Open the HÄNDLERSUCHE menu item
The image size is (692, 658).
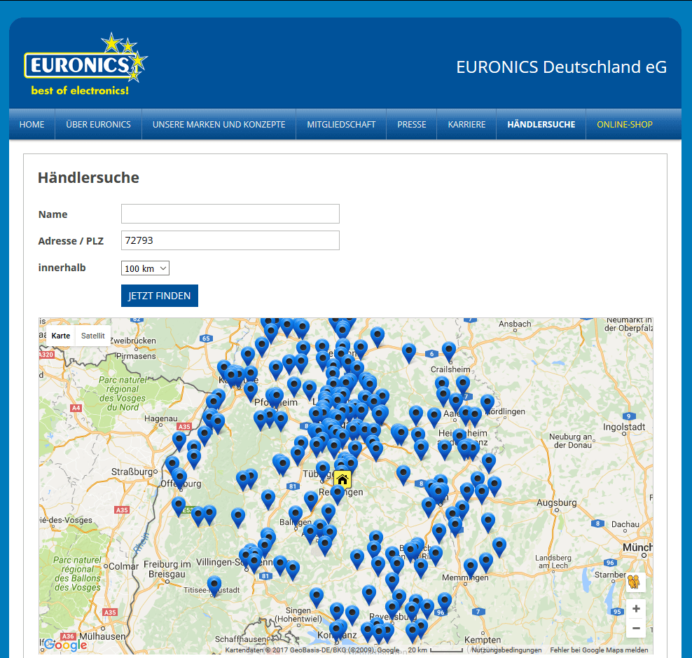541,124
